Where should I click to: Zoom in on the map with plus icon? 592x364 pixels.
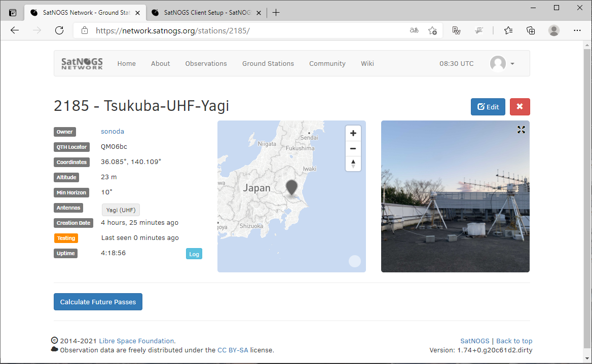(353, 133)
